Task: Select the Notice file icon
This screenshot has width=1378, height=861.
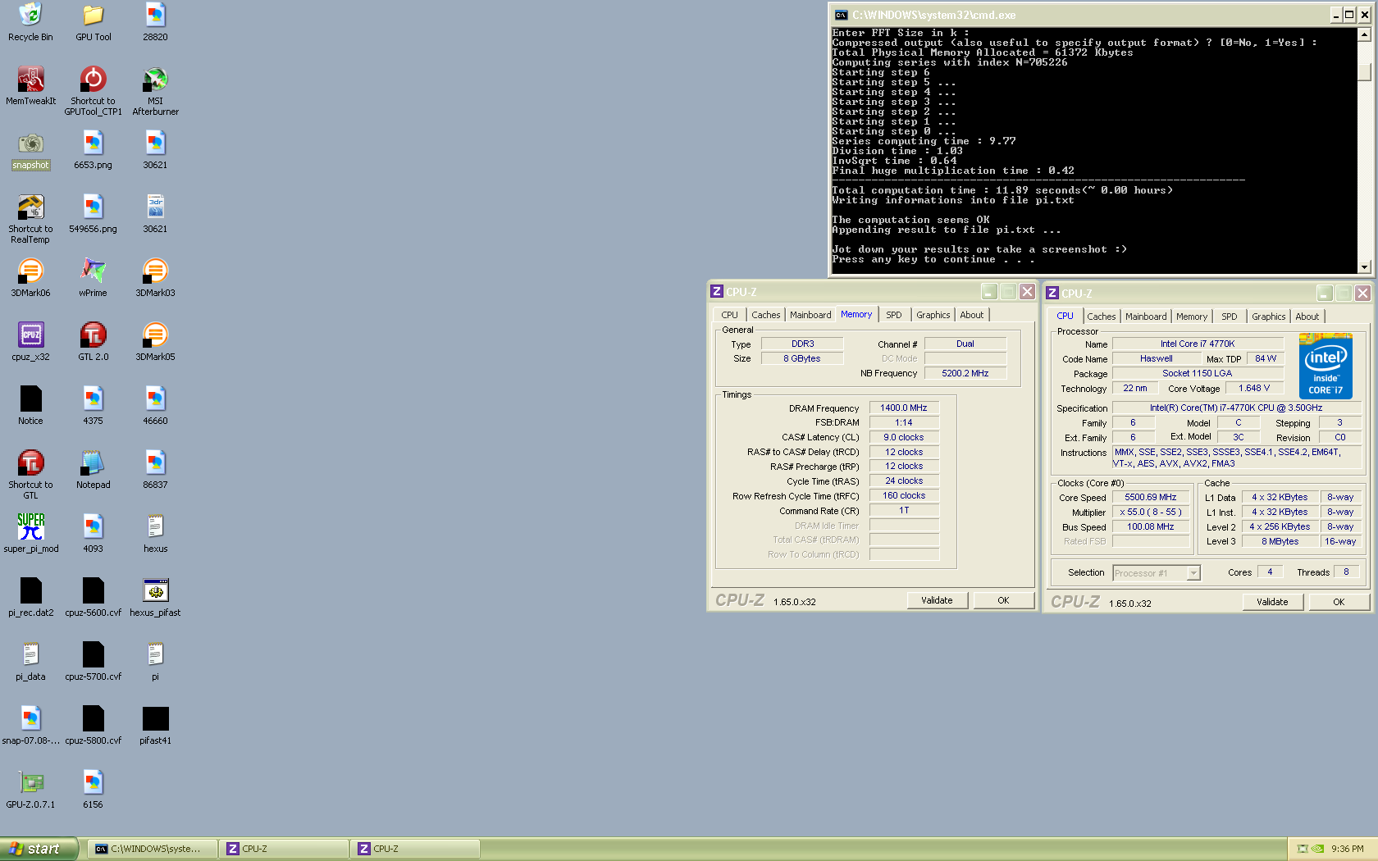Action: click(x=30, y=406)
